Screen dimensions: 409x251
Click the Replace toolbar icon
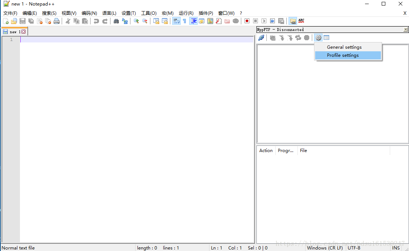pos(125,21)
